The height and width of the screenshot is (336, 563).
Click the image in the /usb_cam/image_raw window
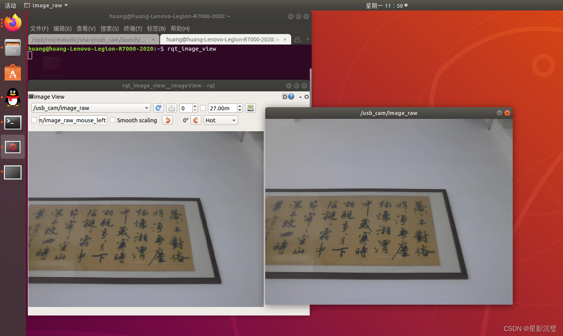[x=389, y=212]
